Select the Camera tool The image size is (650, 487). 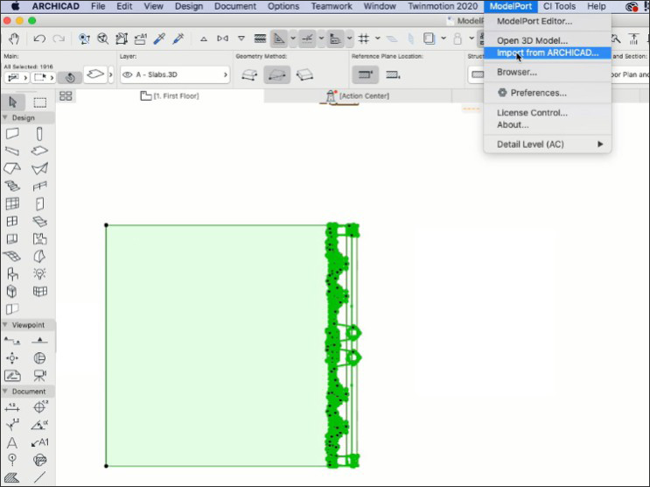(x=39, y=375)
